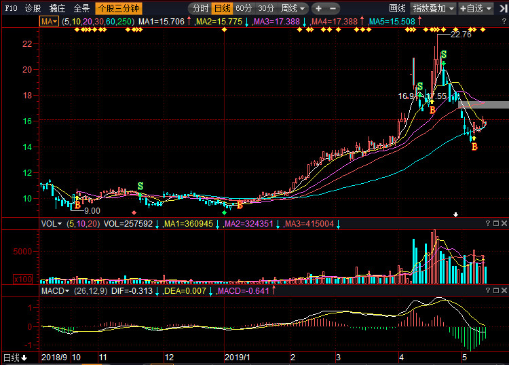Viewport: 509px width, 365px height.
Task: Switch to 分时 intraday chart
Action: (200, 9)
